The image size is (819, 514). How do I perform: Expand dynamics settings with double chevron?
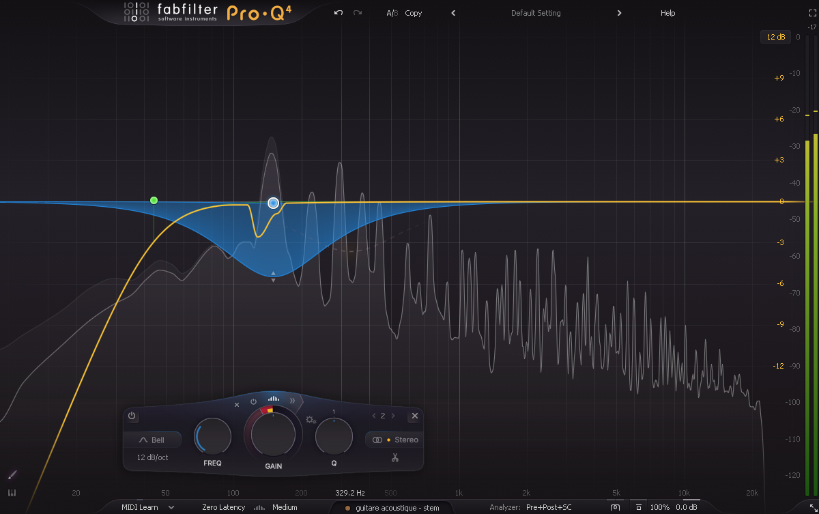(293, 401)
